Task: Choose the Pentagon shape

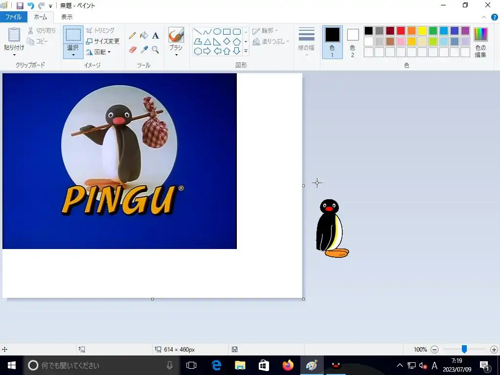Action: click(x=237, y=42)
